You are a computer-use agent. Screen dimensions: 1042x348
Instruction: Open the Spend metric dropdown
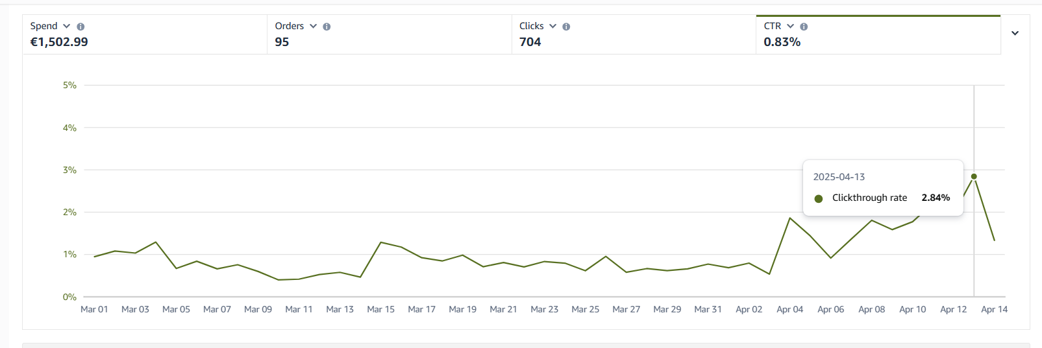[66, 26]
